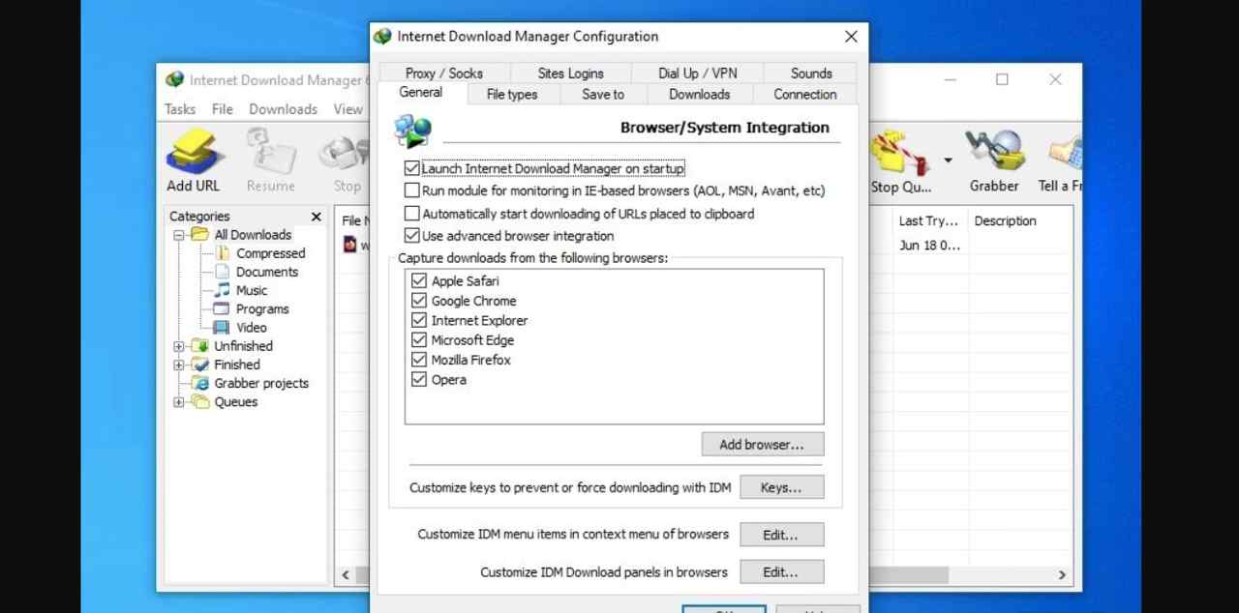1239x613 pixels.
Task: Click the Queues folder icon
Action: (199, 402)
